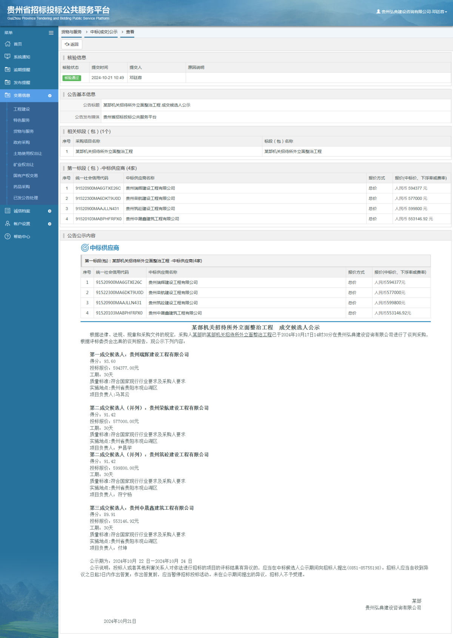Screen dimensions: 453x638
Task: Expand the 诚信档案 menu arrow
Action: pyautogui.click(x=49, y=211)
